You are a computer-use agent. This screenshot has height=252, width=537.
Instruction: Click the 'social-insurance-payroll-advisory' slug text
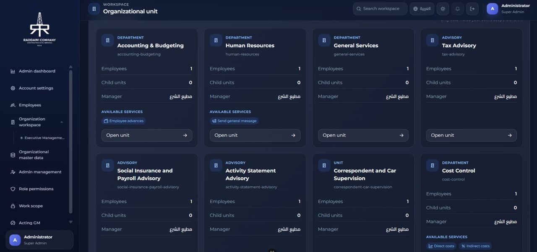(x=148, y=187)
